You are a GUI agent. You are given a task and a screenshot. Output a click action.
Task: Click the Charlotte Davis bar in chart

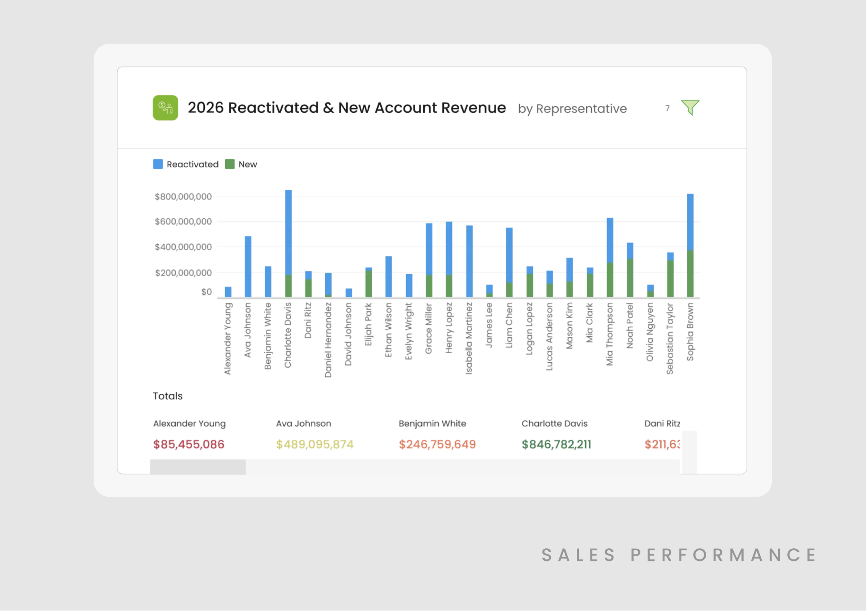[x=289, y=243]
